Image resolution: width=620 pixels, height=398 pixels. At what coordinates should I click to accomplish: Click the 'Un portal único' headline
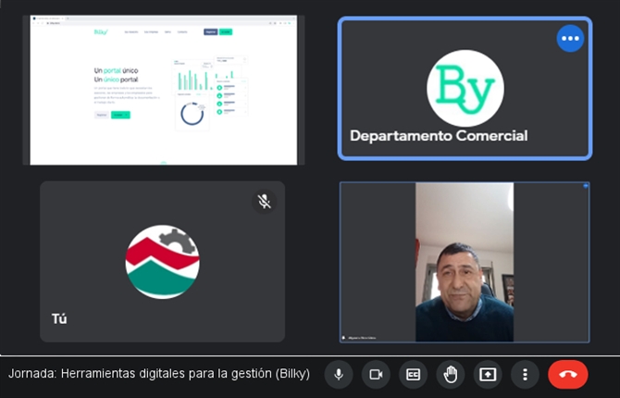click(116, 71)
